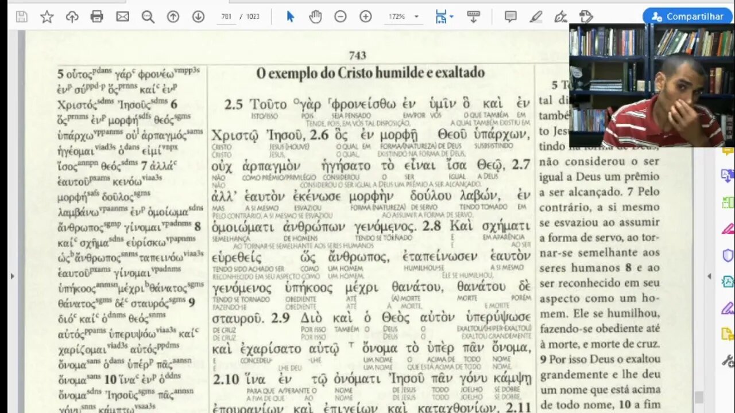Bookmark the document with the star icon
735x413 pixels.
(x=47, y=17)
